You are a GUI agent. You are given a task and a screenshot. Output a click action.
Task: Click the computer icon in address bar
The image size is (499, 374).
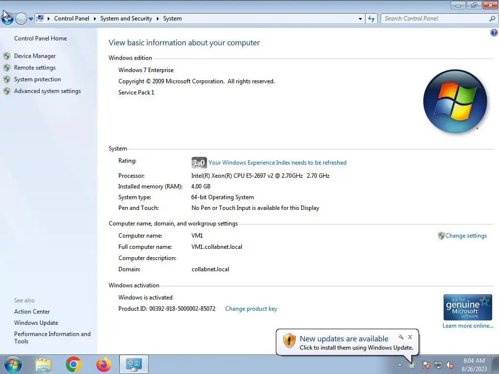tap(40, 19)
